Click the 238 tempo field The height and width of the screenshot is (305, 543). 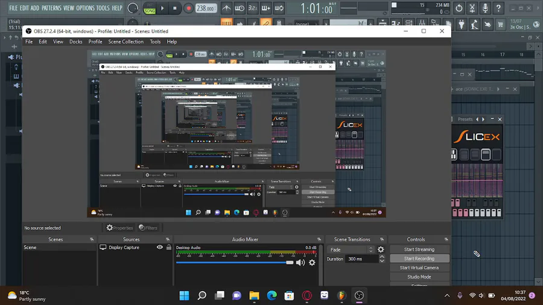pos(206,8)
